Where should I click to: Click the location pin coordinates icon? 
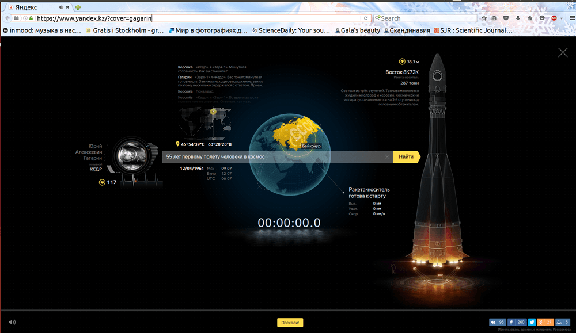[177, 144]
